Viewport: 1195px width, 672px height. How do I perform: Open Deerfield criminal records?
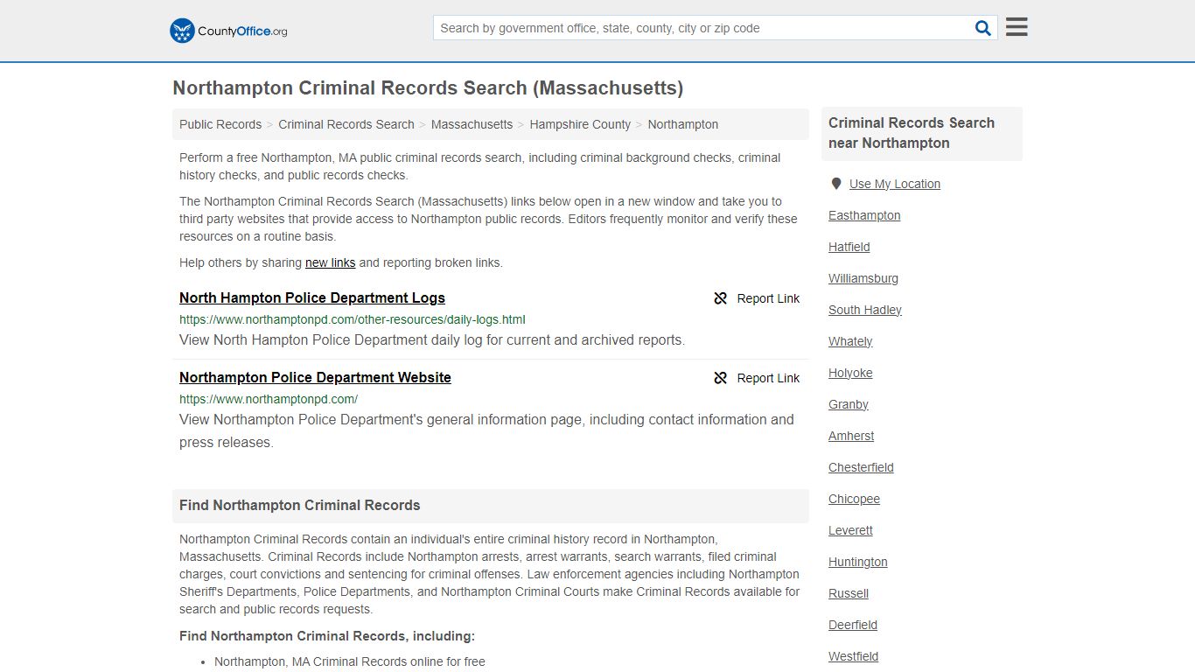[x=853, y=625]
